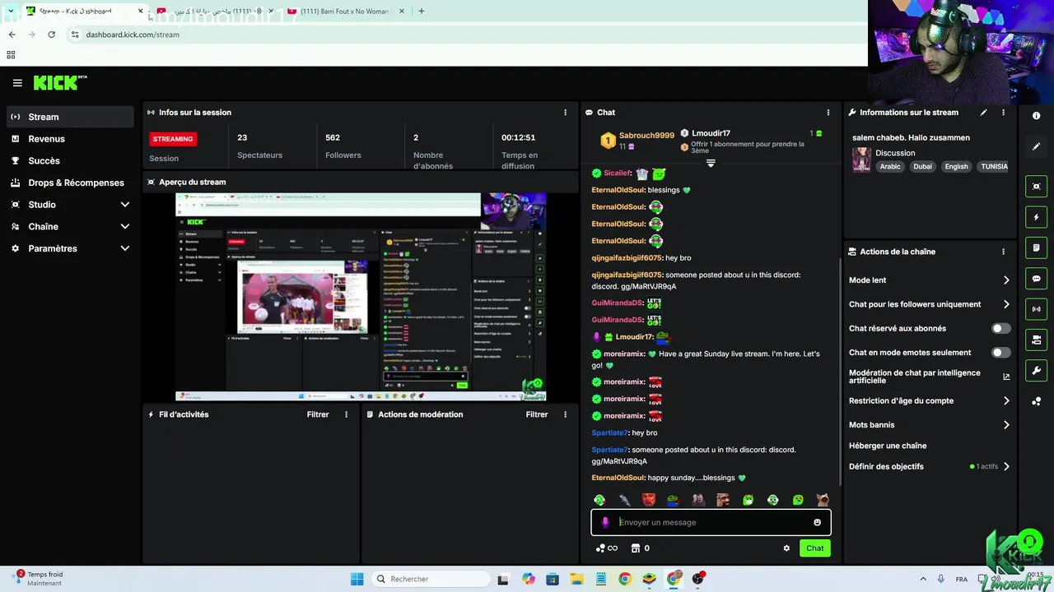Open external link for Modération de chat par intelligence artificielle
1054x592 pixels.
coord(1006,377)
